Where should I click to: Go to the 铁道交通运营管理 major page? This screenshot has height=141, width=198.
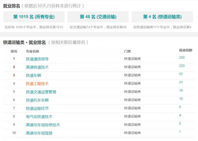41,92
